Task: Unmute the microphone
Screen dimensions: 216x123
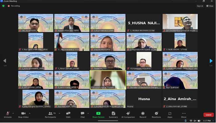Action: 8,114
